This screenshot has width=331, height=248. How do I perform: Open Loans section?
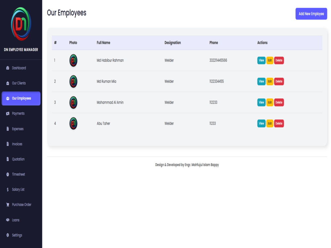21,220
